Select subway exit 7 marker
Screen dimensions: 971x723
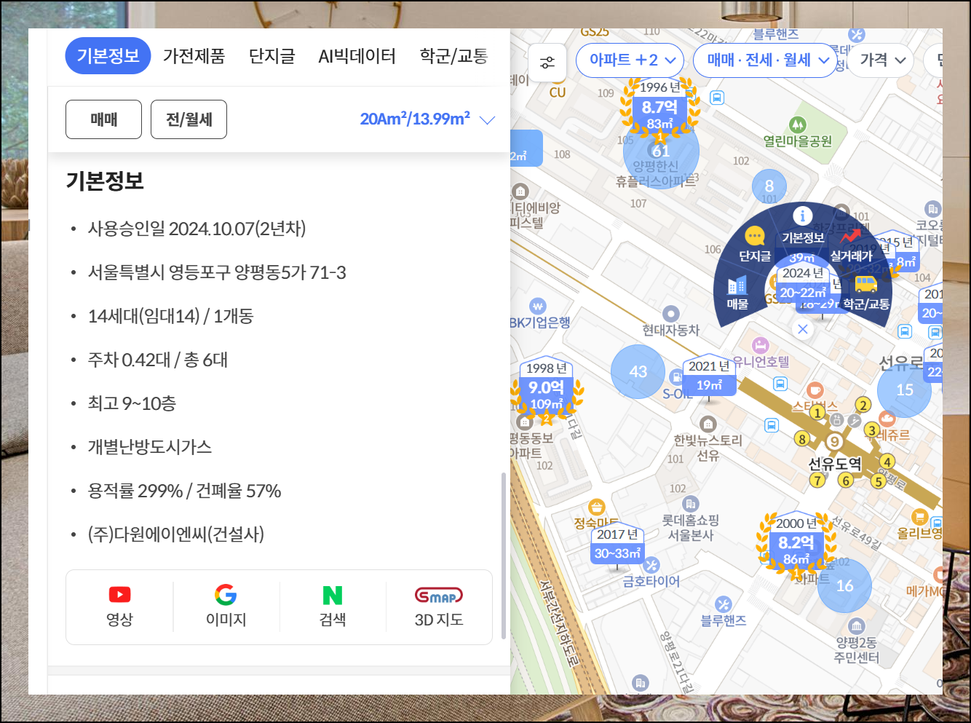point(817,480)
